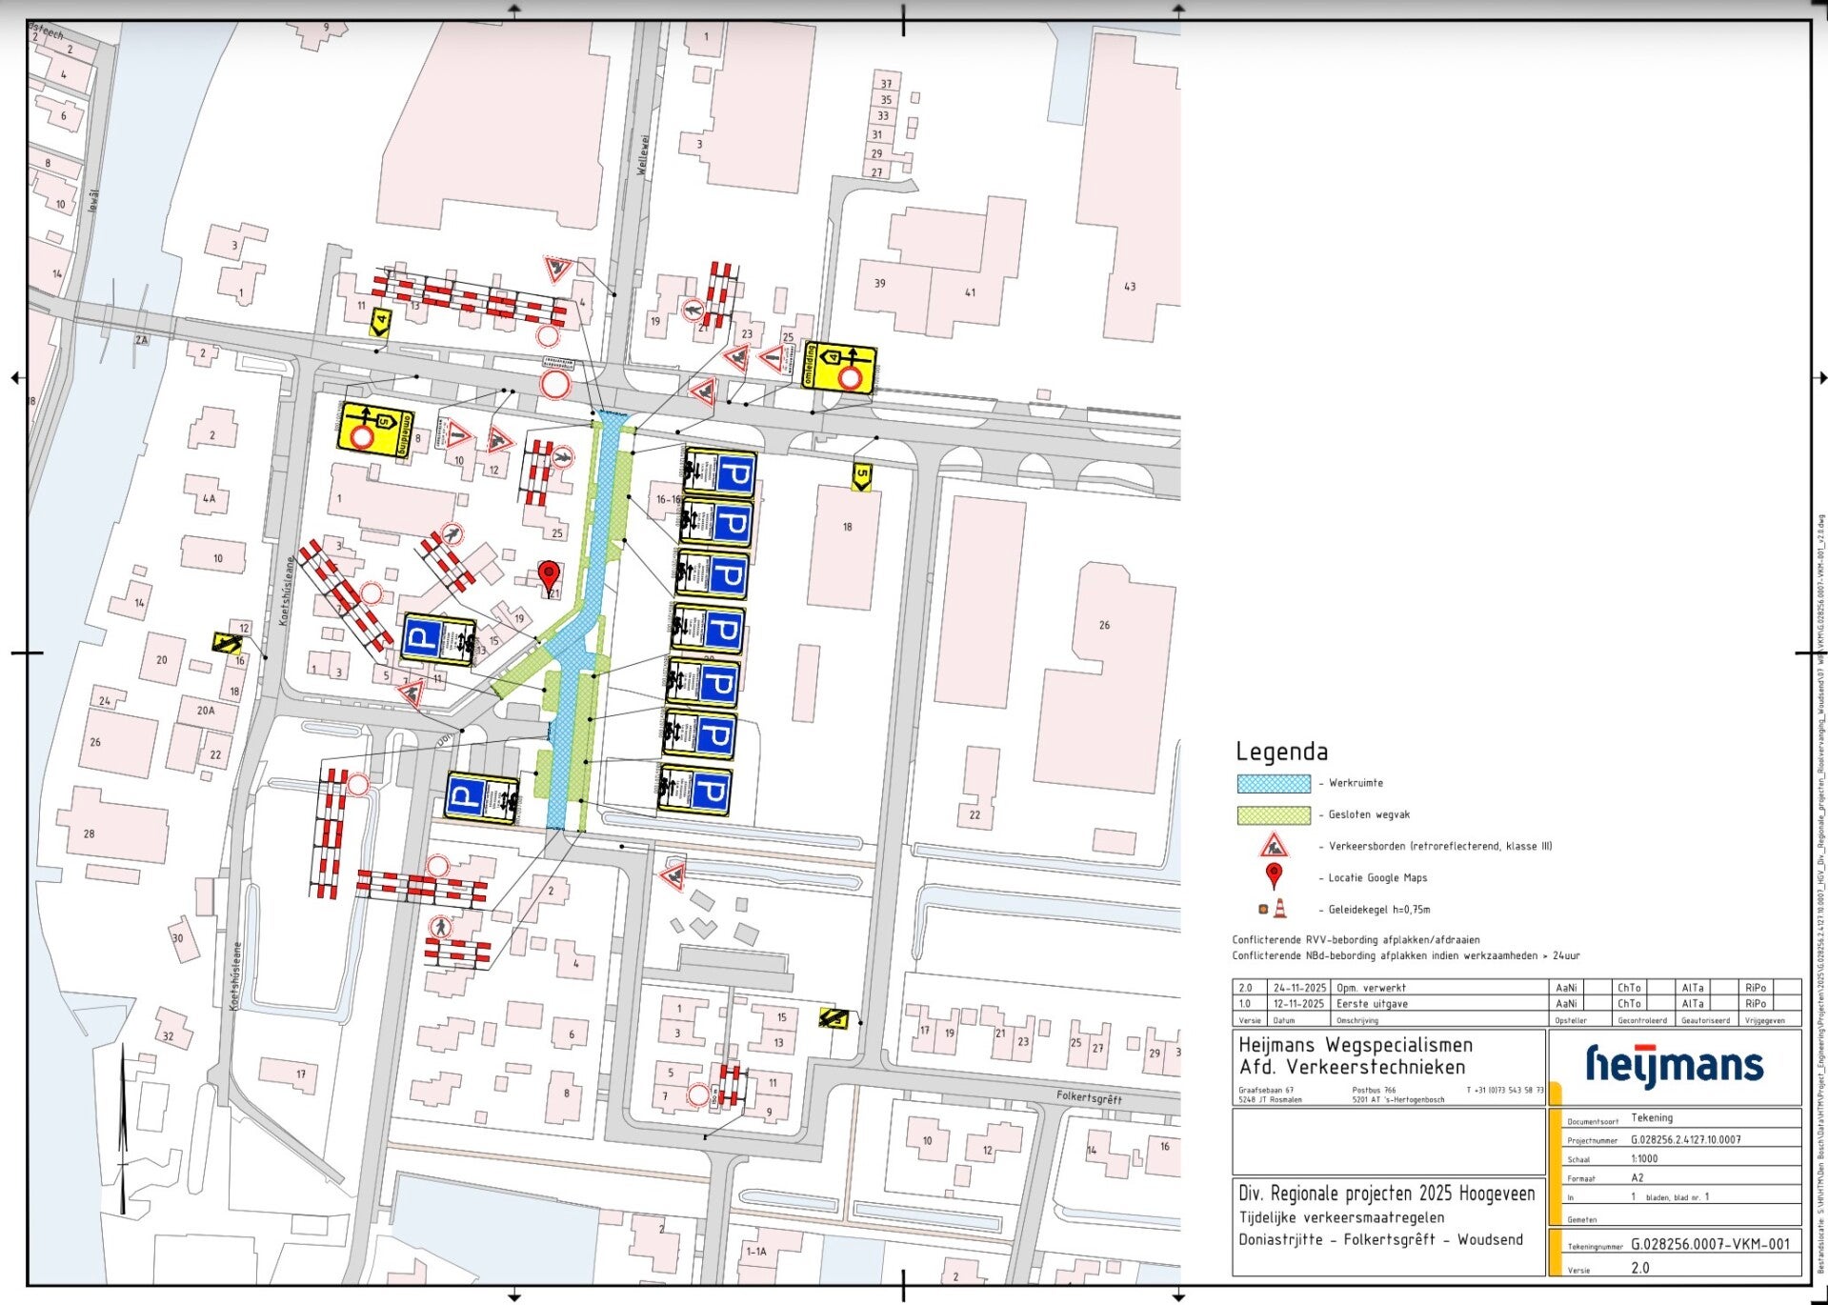Click the drawing number G.028256.0007-VKM-001
The image size is (1828, 1305).
pyautogui.click(x=1710, y=1244)
